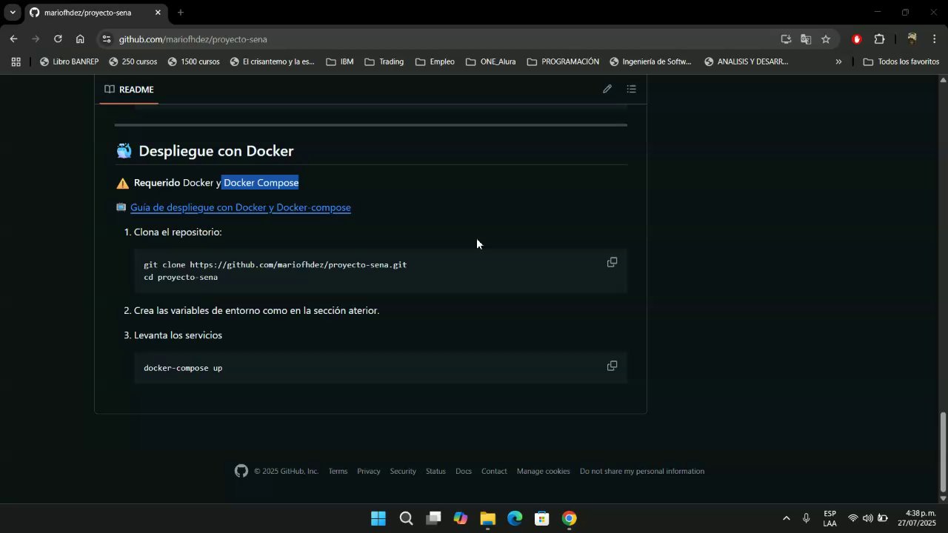Open the tab search dropdown arrow
The height and width of the screenshot is (533, 948).
[12, 13]
